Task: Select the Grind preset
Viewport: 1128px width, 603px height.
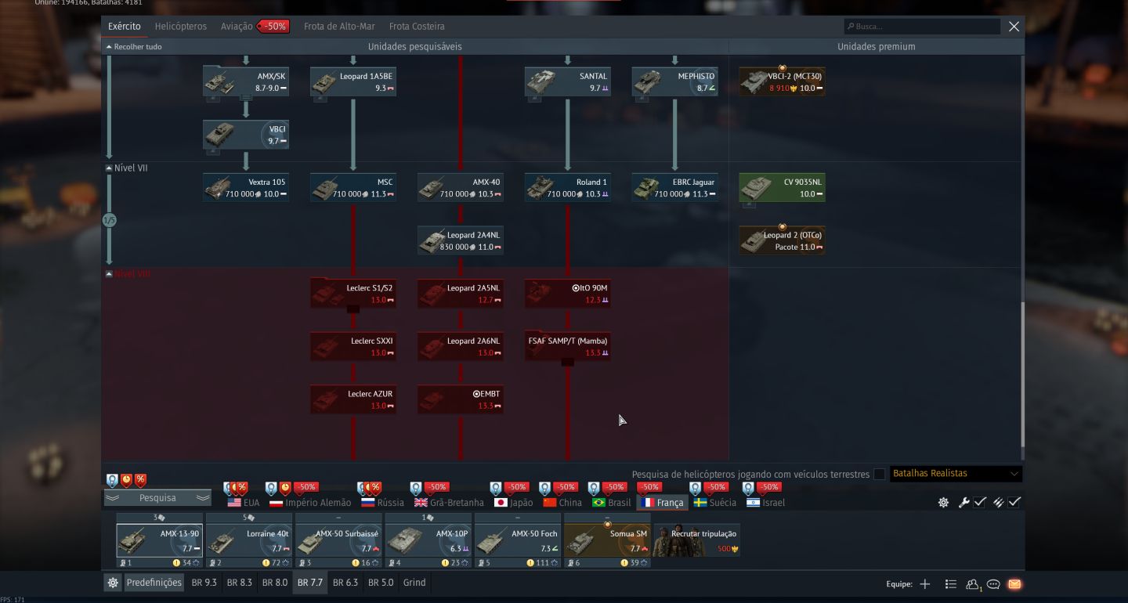Action: [414, 583]
